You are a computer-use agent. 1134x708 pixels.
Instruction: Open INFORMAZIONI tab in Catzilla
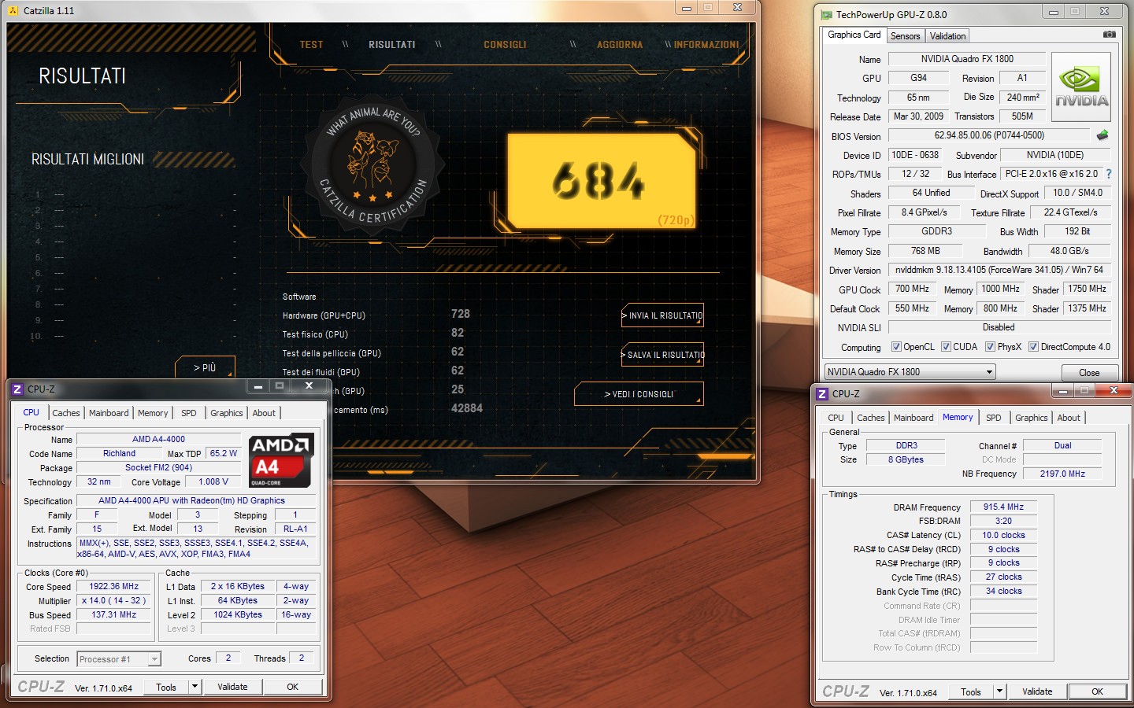click(x=706, y=45)
